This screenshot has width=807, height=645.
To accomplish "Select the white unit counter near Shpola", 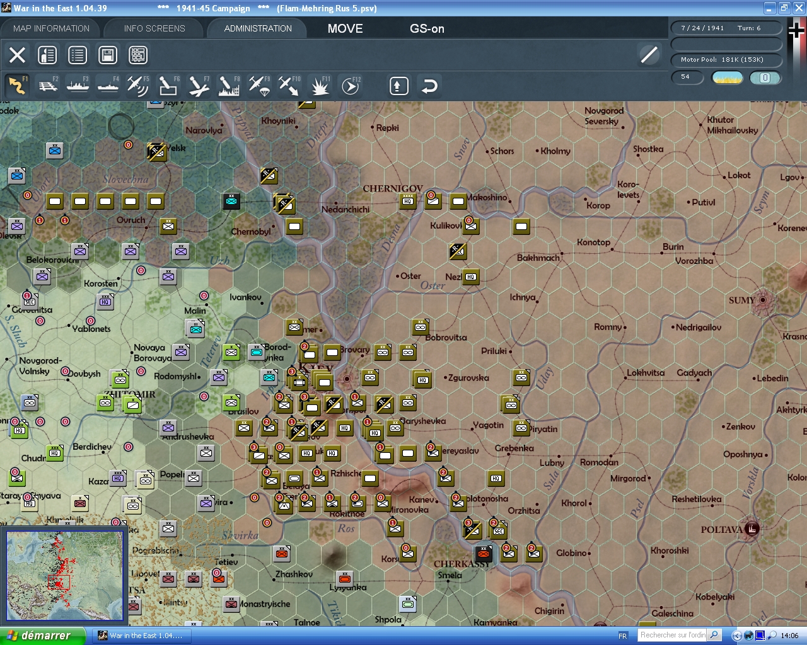I will pos(408,604).
